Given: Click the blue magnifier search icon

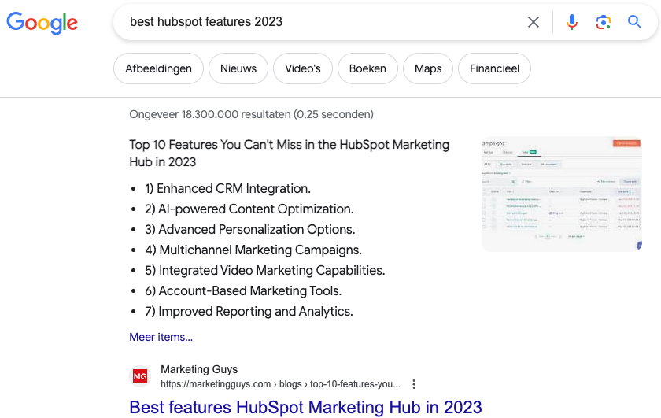Looking at the screenshot, I should 634,21.
